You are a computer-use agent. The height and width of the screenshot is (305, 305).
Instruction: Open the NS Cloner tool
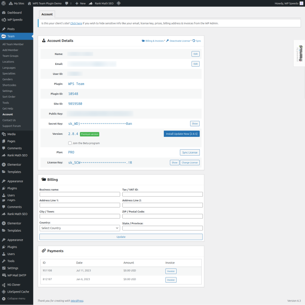(x=13, y=284)
